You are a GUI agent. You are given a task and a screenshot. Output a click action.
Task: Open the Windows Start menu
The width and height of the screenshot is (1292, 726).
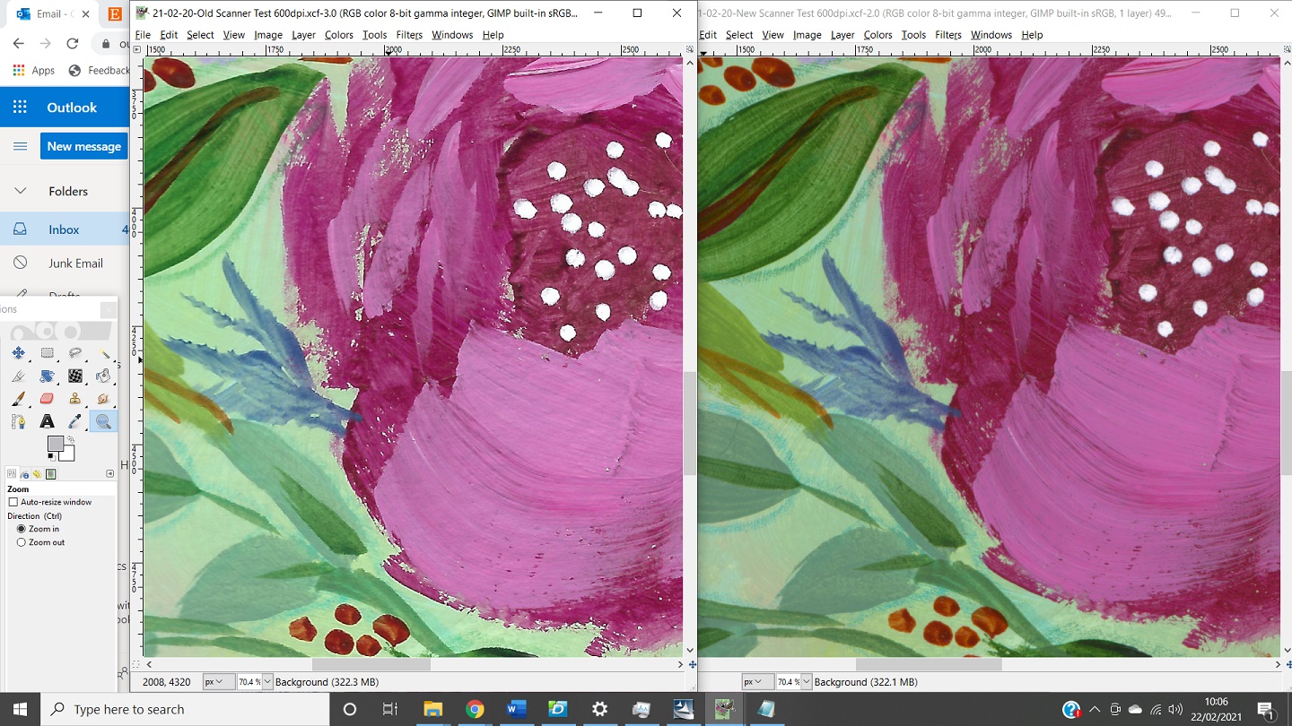[x=20, y=709]
